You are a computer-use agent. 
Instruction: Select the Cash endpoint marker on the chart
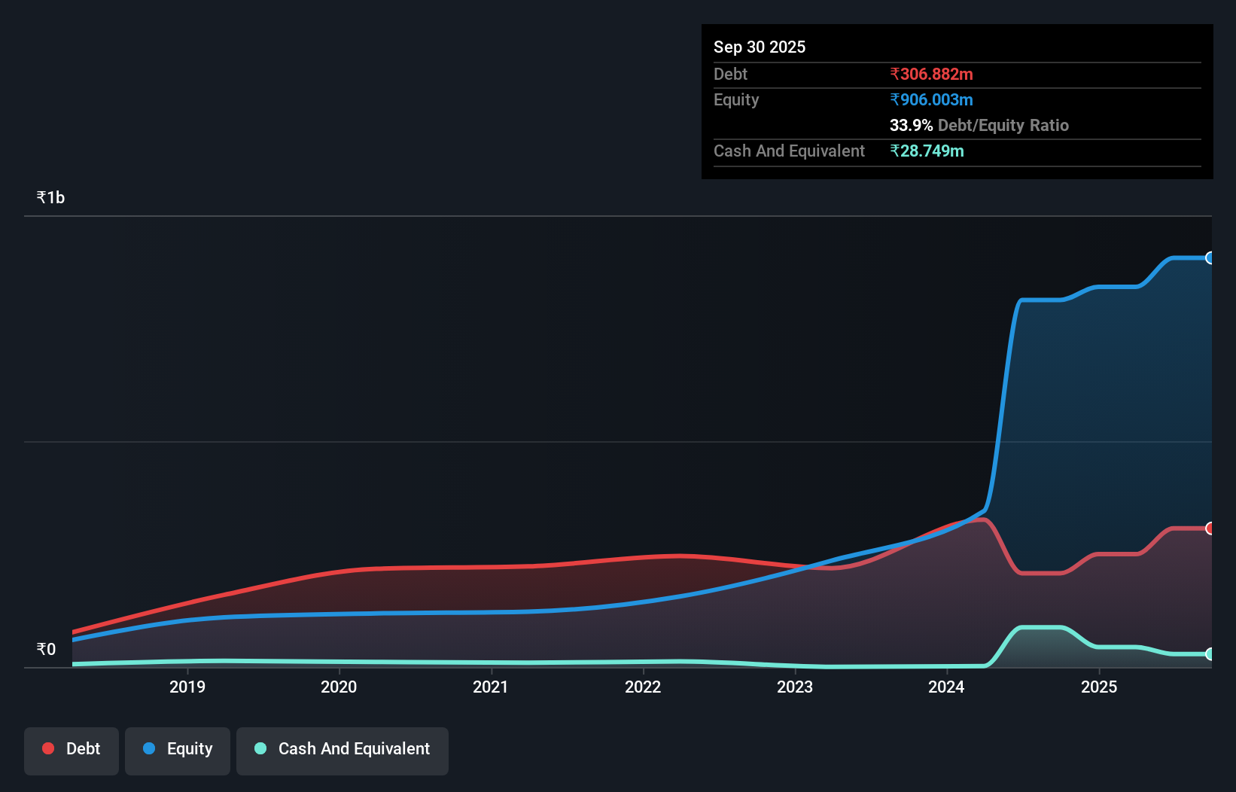pyautogui.click(x=1210, y=655)
